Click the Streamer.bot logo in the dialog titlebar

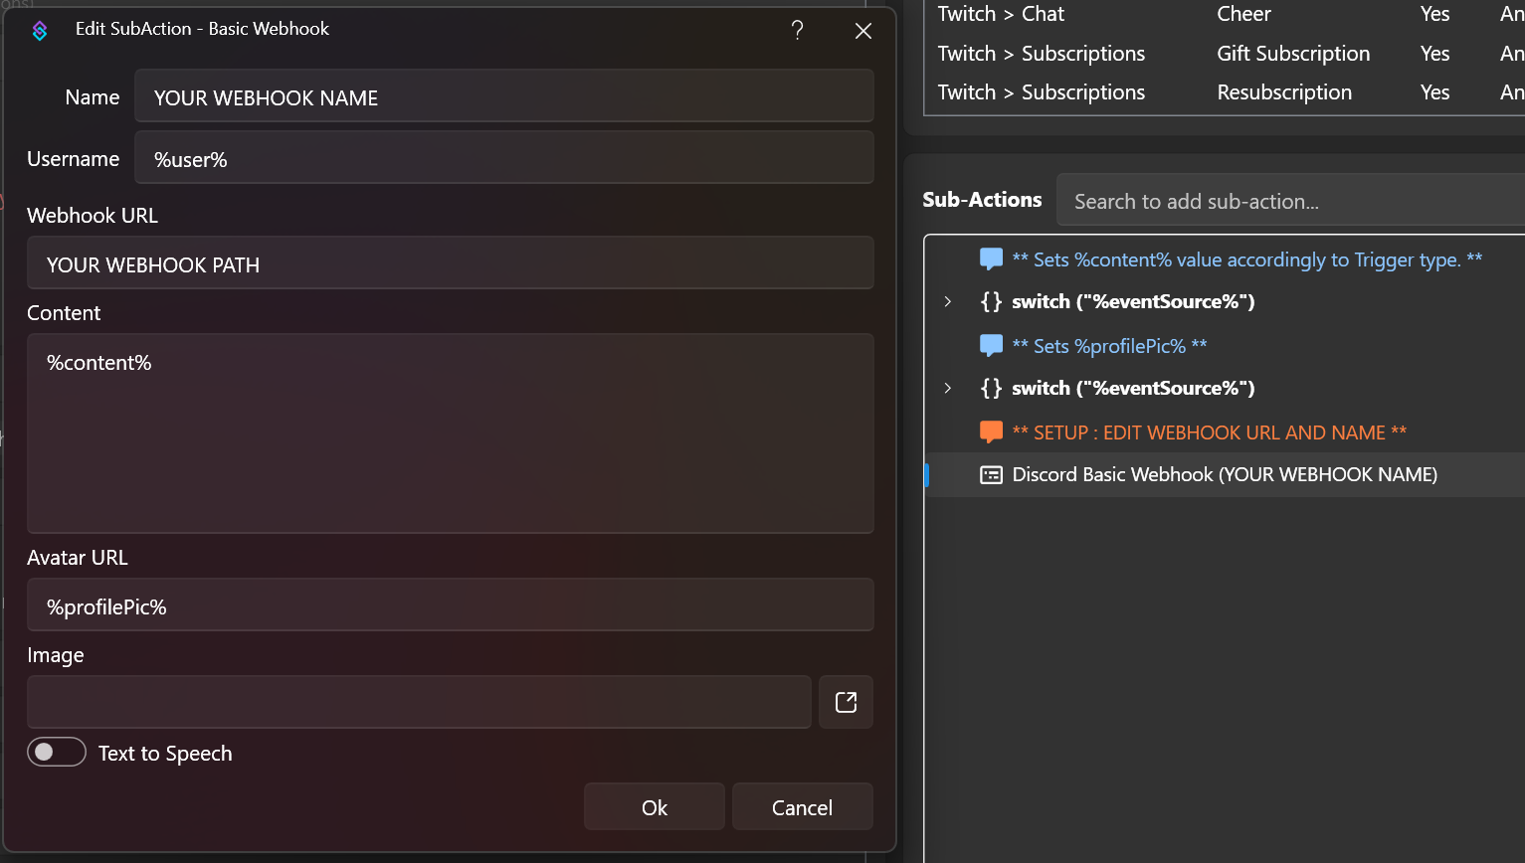(x=40, y=30)
